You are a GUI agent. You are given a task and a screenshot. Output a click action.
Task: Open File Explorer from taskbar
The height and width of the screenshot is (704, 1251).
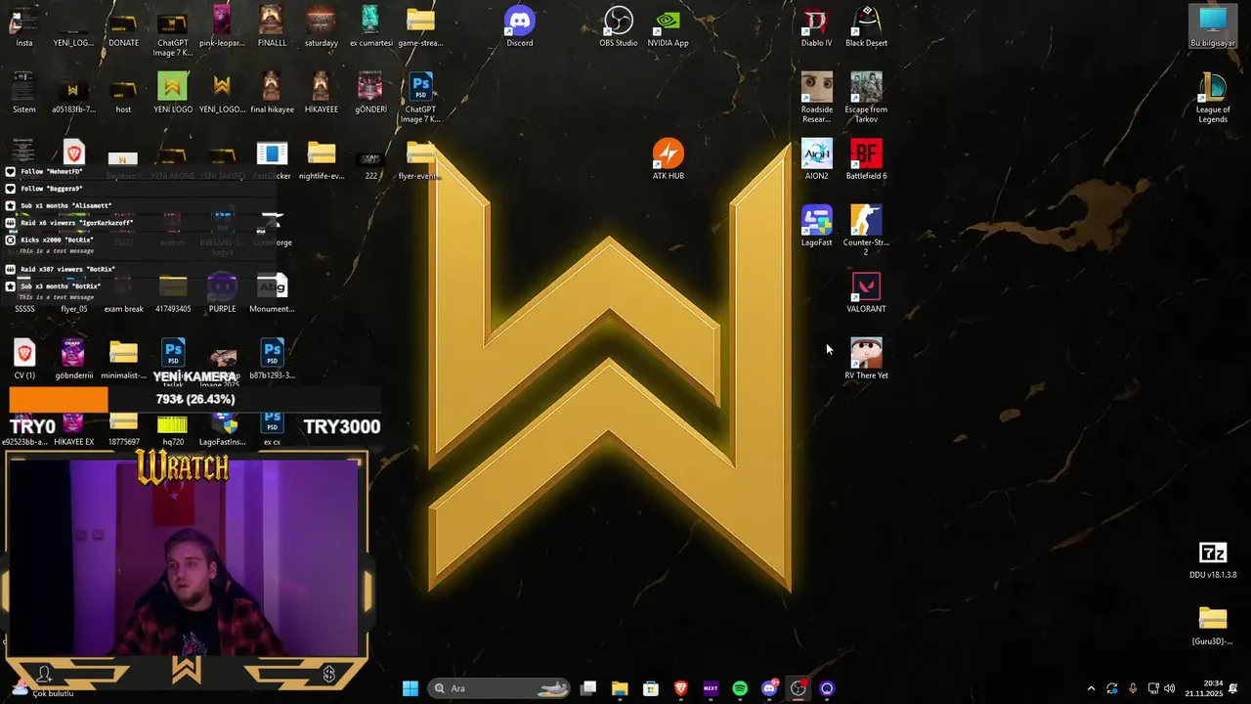coord(620,688)
